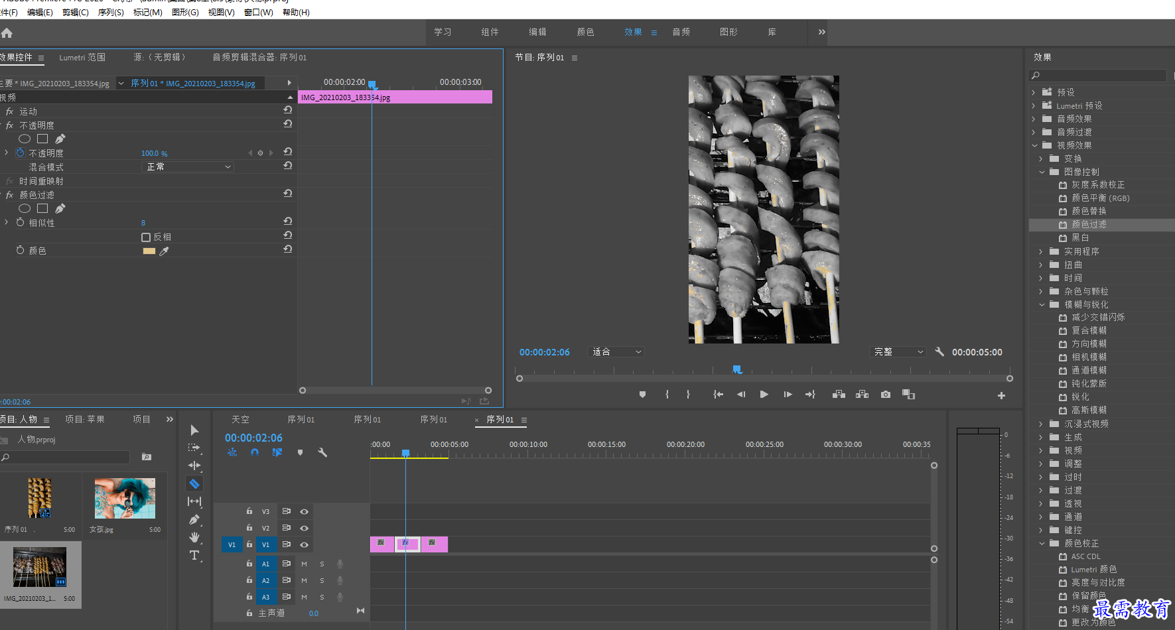
Task: Go to In point button
Action: coord(718,395)
